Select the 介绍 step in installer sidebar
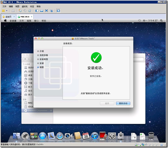The width and height of the screenshot is (168, 148). pyautogui.click(x=40, y=51)
